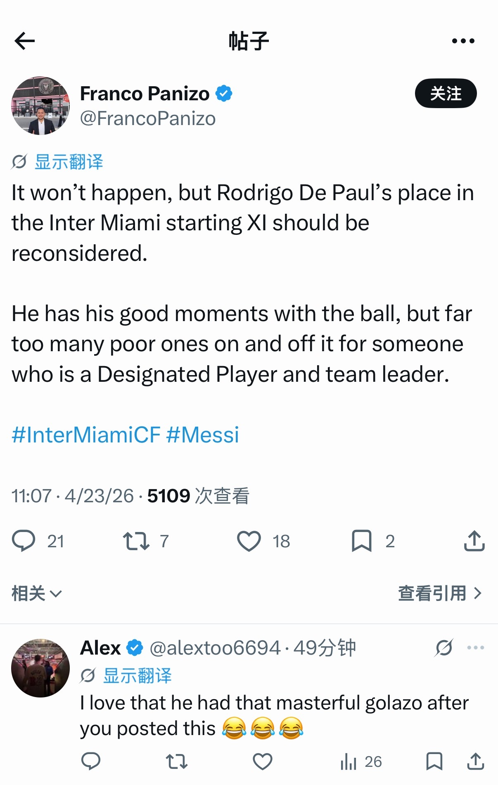
Task: Show translation of the main post
Action: 69,162
